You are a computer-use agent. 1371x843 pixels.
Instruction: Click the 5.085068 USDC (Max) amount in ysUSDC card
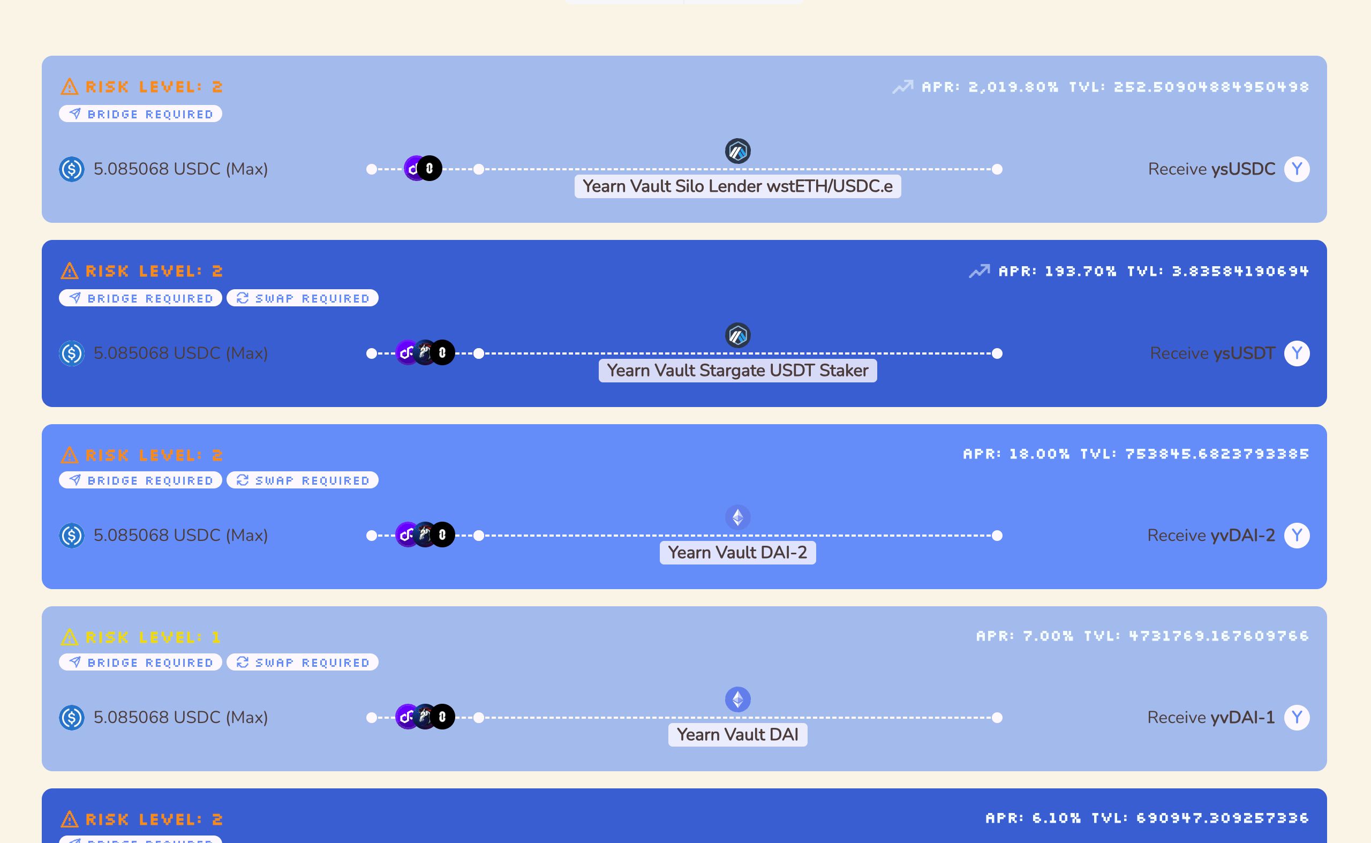(x=180, y=169)
